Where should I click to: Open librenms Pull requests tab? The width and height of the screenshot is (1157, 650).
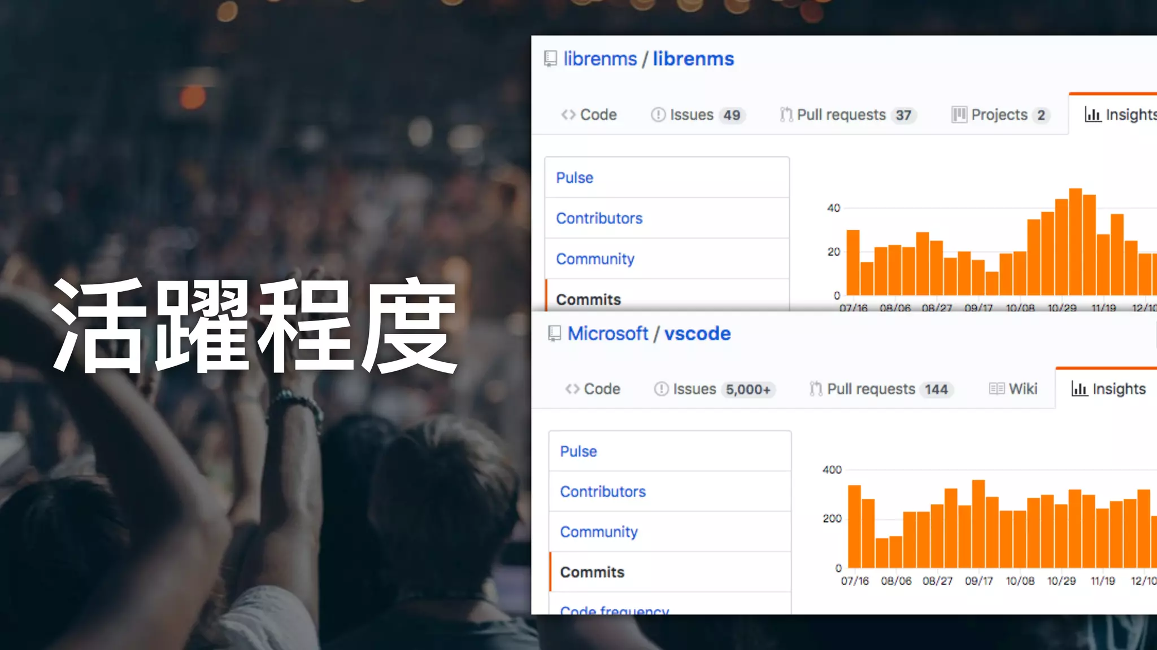[x=848, y=115]
